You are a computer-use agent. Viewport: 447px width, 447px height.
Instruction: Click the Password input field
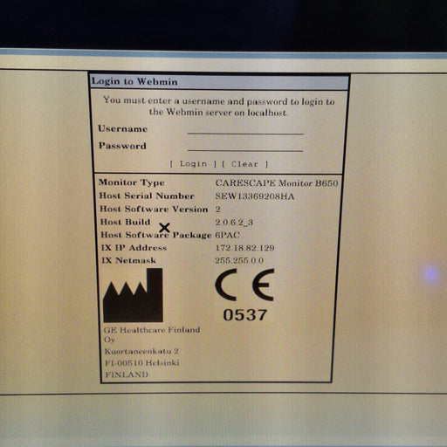tap(245, 146)
